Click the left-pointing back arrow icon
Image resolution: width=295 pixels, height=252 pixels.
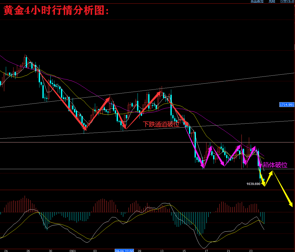pos(283,1)
